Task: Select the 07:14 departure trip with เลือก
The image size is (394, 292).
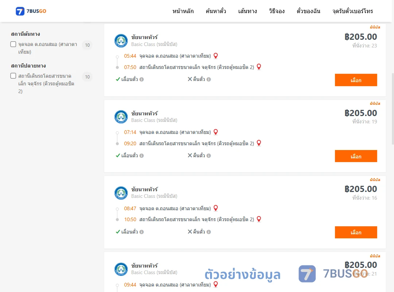Action: pyautogui.click(x=356, y=156)
